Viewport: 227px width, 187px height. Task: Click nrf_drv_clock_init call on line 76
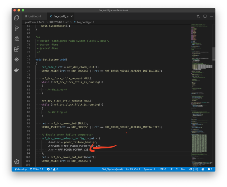pyautogui.click(x=81, y=67)
